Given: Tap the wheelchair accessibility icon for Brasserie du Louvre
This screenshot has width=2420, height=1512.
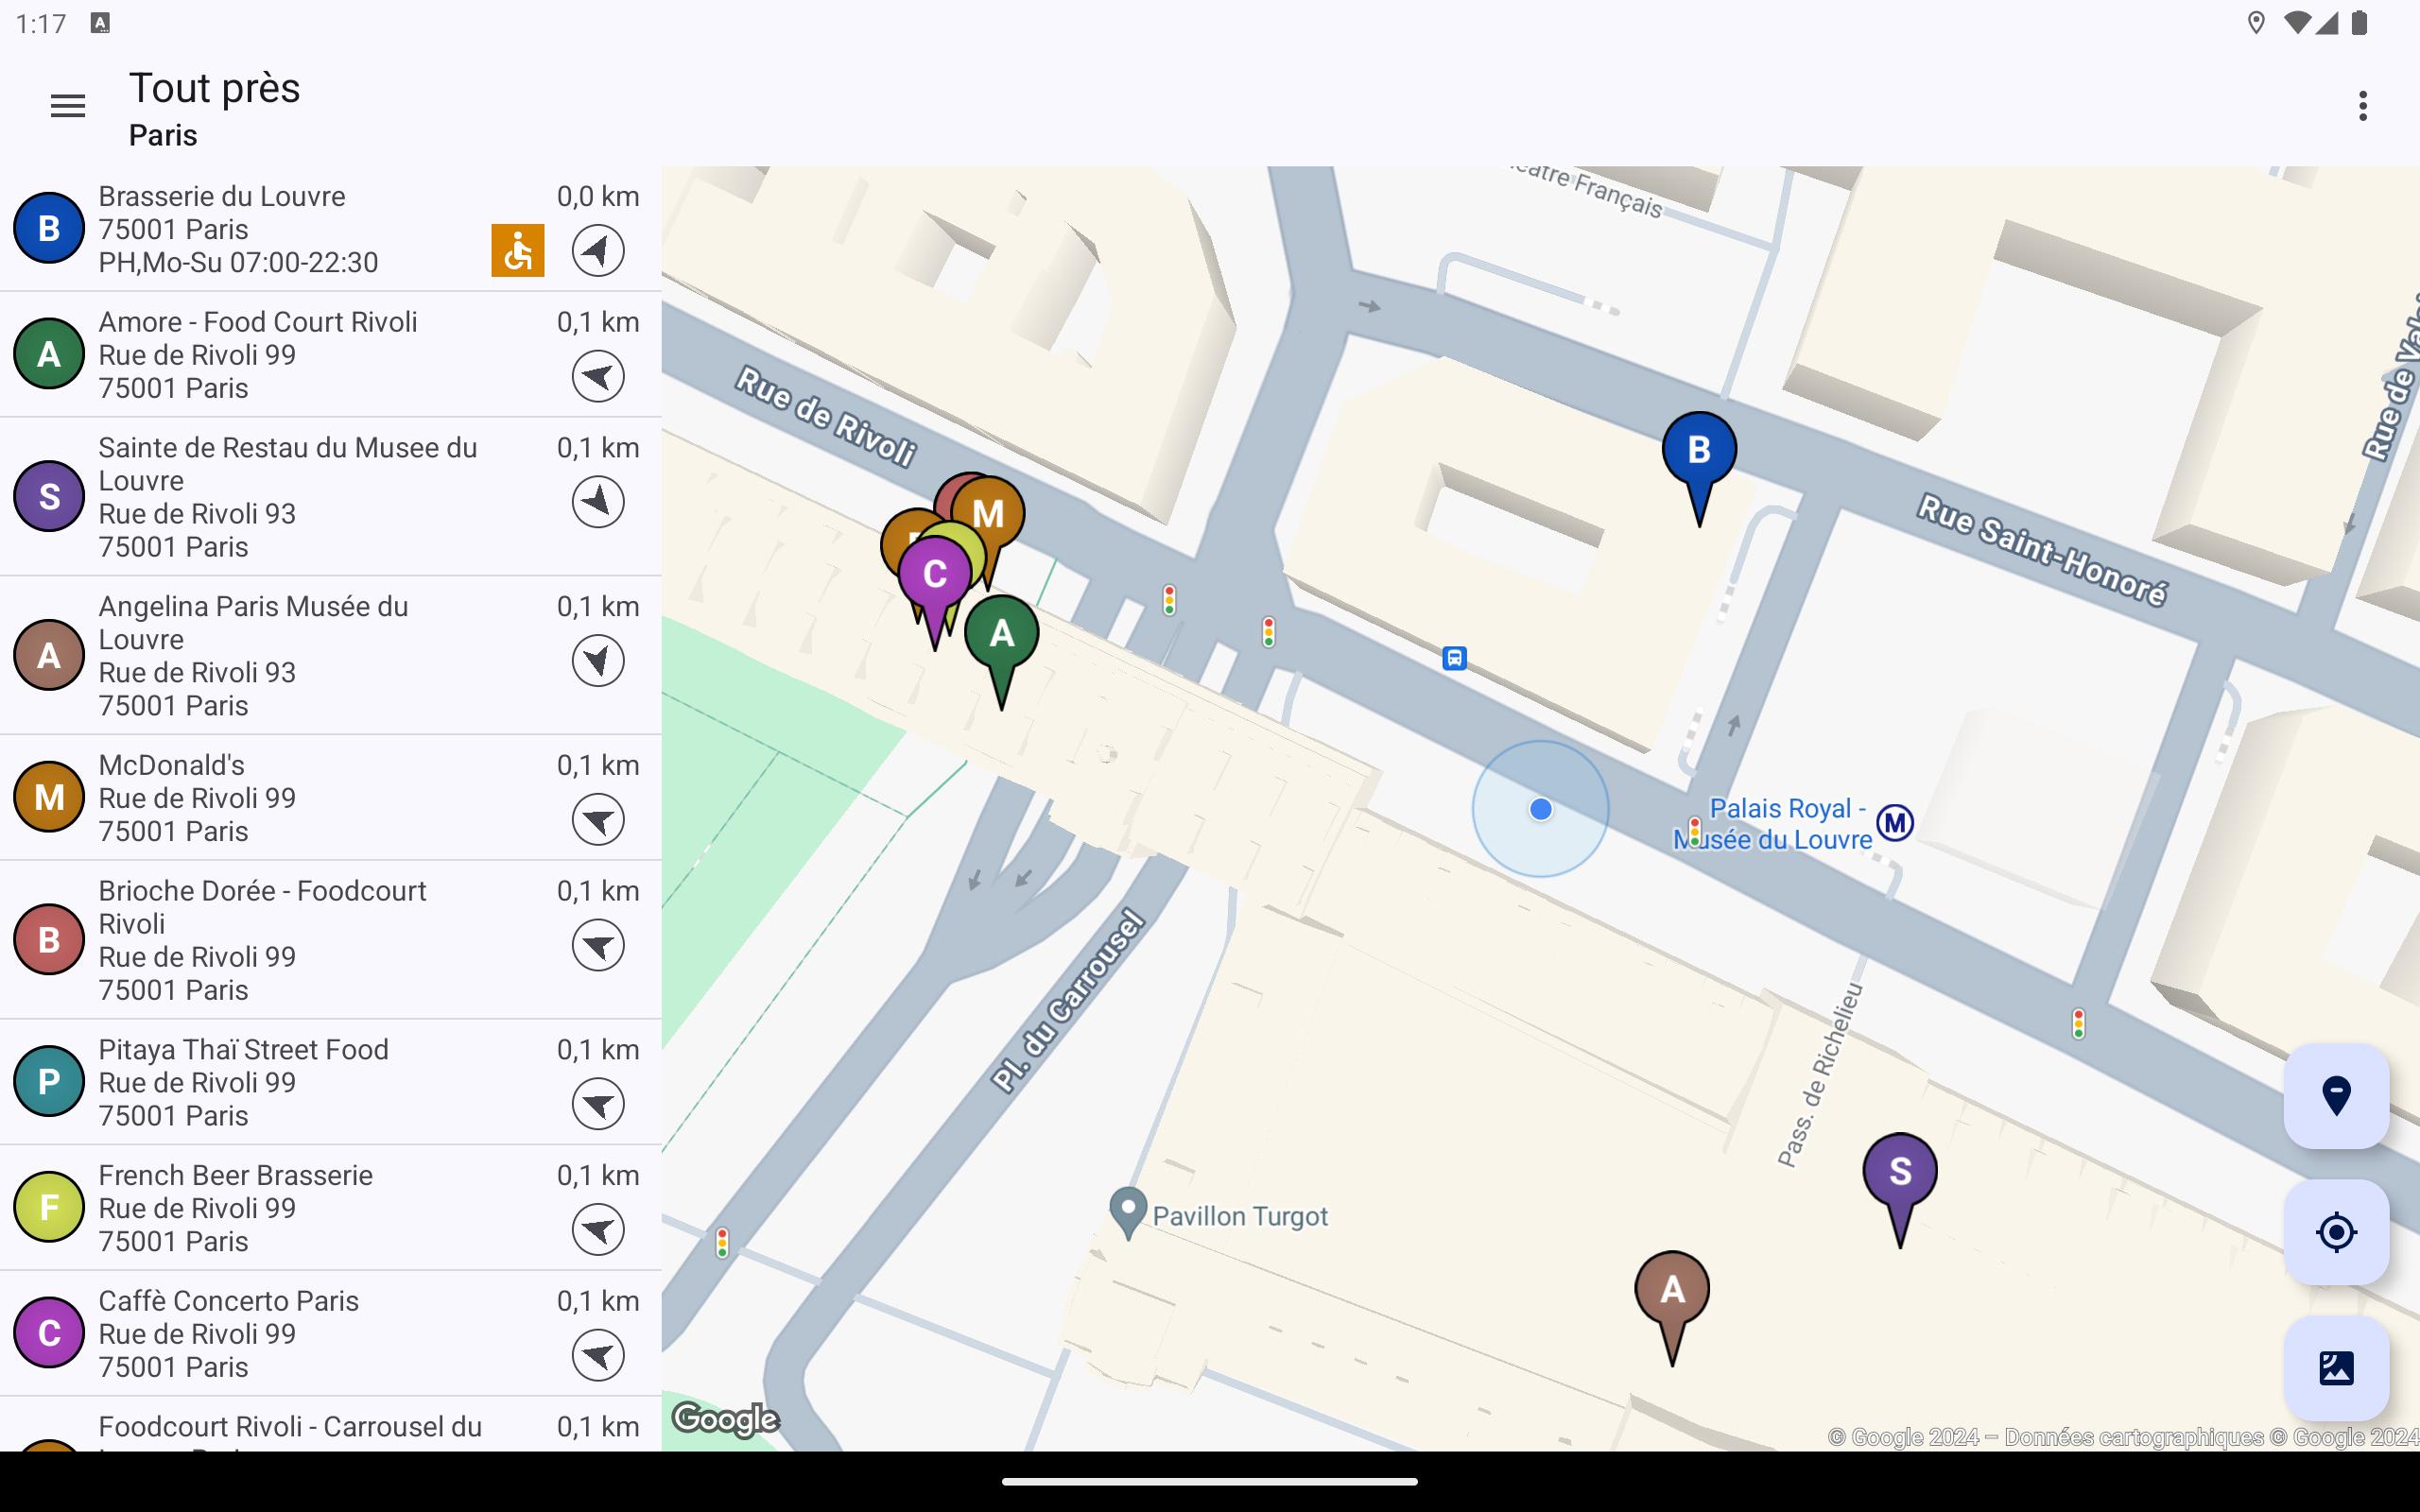Looking at the screenshot, I should 518,250.
